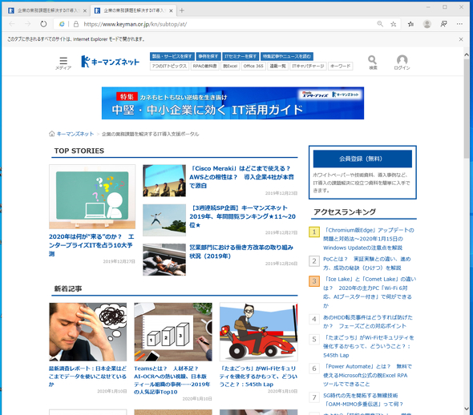
Task: Go back with browser back arrow
Action: click(x=12, y=24)
